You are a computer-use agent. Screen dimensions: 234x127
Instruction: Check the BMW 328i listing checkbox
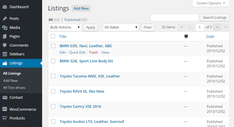point(53,61)
